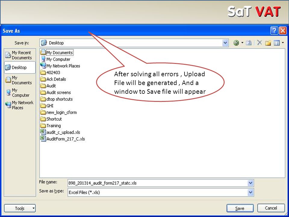Image resolution: width=289 pixels, height=217 pixels.
Task: Click the Back navigation icon
Action: pyautogui.click(x=236, y=43)
